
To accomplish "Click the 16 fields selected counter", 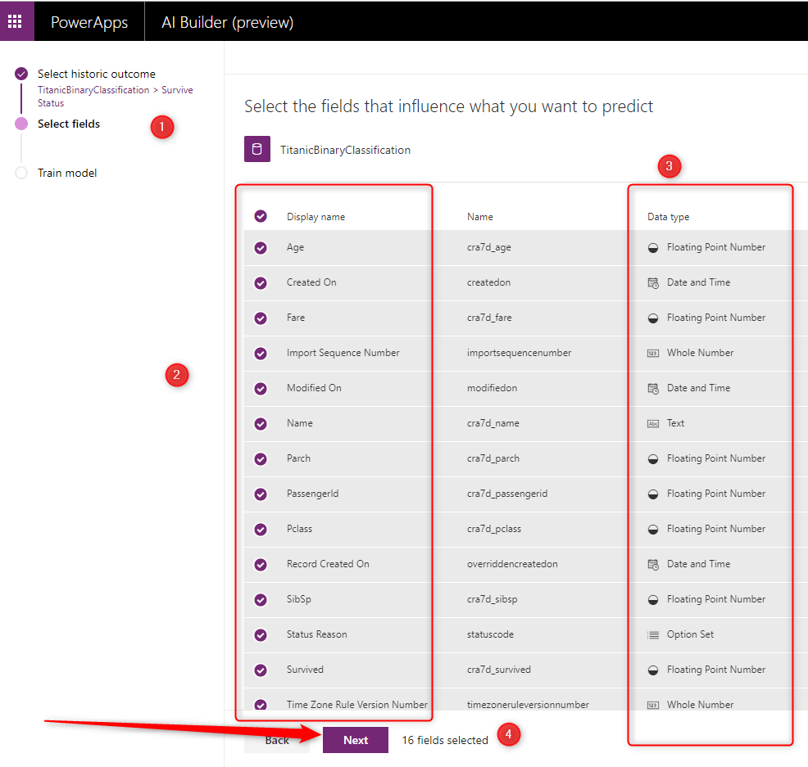I will click(443, 739).
